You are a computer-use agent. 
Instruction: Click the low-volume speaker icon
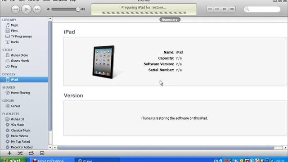click(x=49, y=9)
